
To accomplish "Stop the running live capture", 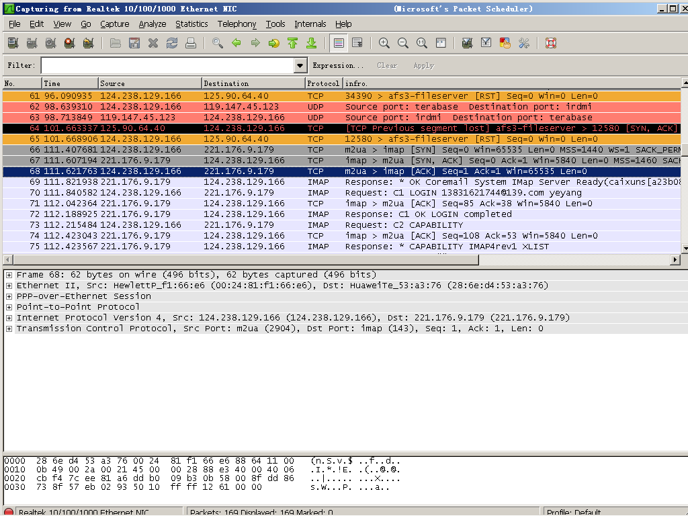I will (69, 43).
